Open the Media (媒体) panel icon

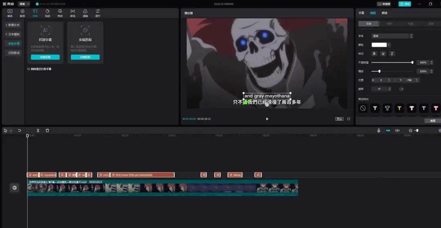10,13
